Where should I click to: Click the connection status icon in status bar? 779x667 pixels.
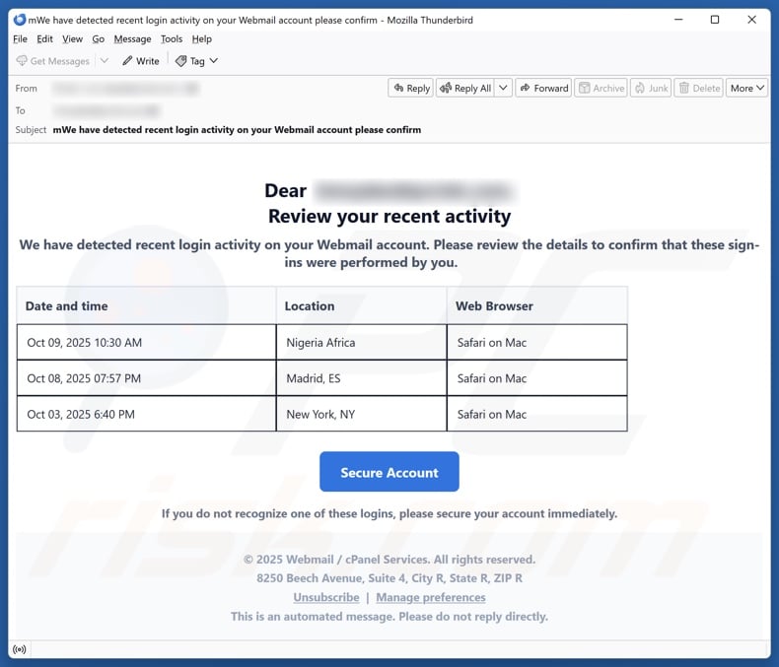pos(19,649)
